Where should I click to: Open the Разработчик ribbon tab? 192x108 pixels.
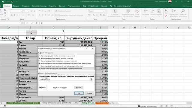coord(93,6)
